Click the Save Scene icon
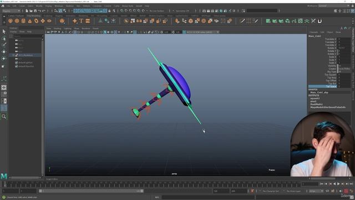The width and height of the screenshot is (355, 200). click(35, 11)
